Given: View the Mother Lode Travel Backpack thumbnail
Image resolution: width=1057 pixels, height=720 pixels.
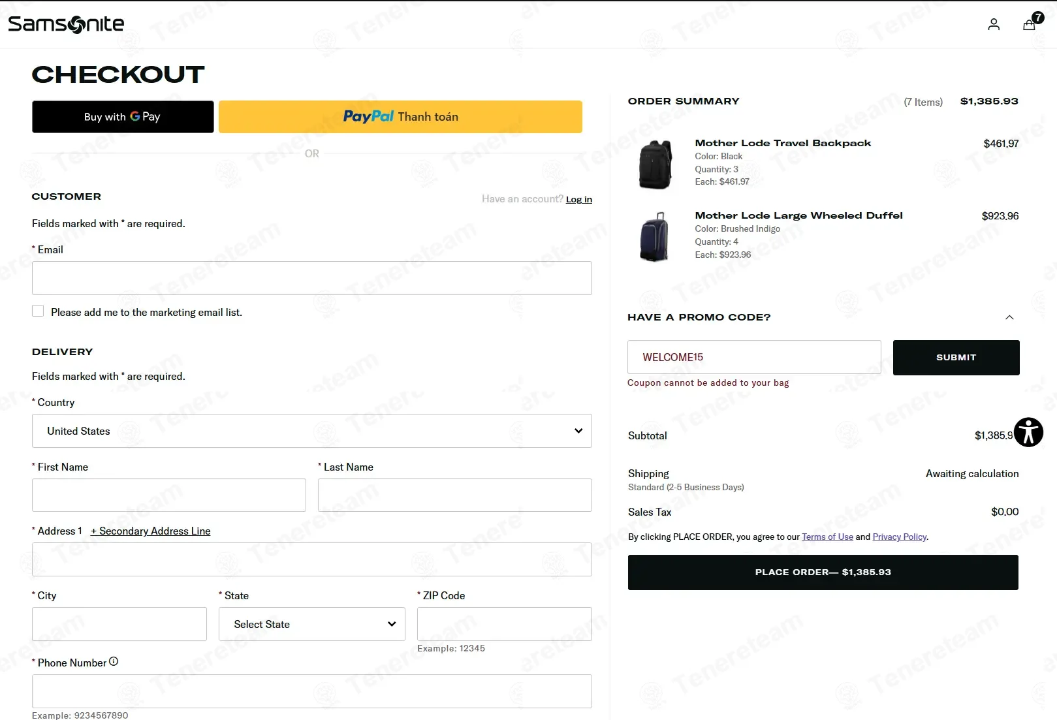Looking at the screenshot, I should [x=655, y=164].
